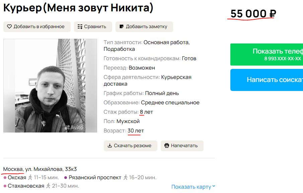Viewport: 303px width, 193px height.
Task: Click the Напечатать button
Action: (x=184, y=146)
